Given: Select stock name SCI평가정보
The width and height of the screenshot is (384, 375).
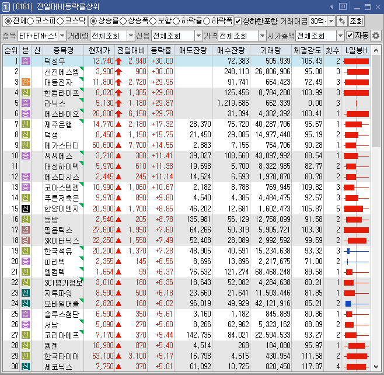Looking at the screenshot, I should (x=63, y=282).
